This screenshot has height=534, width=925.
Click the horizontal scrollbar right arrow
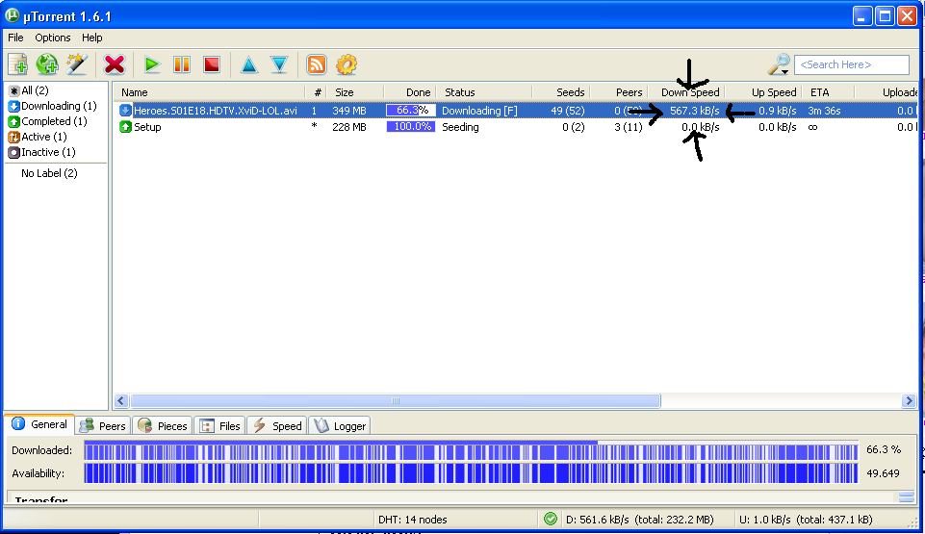click(909, 401)
